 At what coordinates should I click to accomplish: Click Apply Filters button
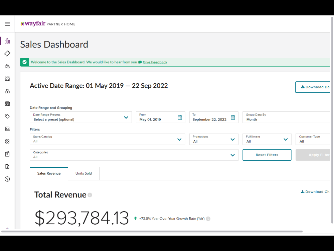click(313, 155)
